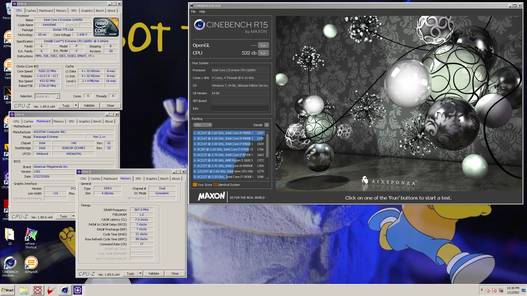
Task: Click the network tray icon
Action: 501,290
